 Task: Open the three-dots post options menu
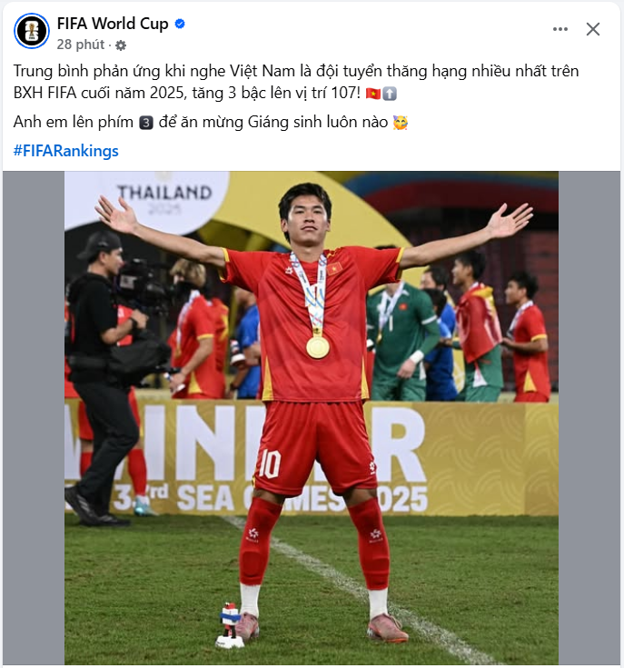(560, 29)
